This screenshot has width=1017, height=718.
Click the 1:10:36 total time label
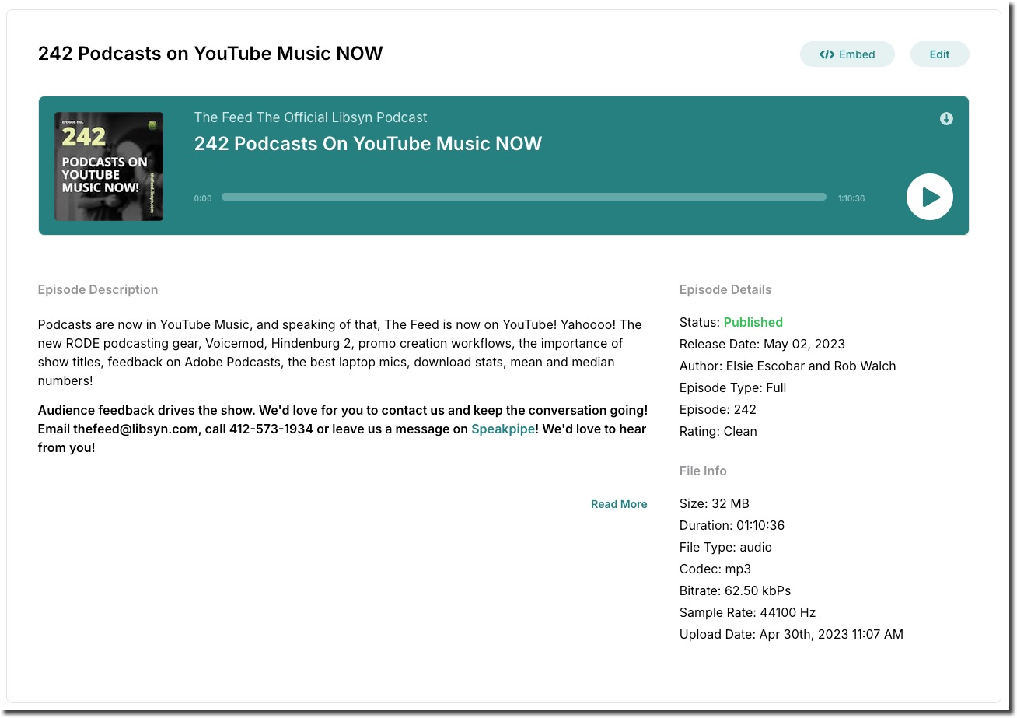[x=851, y=198]
